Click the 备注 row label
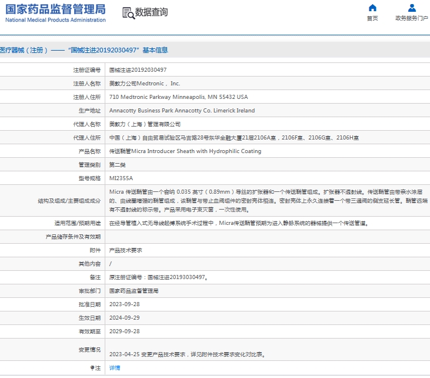Screen dimensions: 430x378 [x=95, y=277]
